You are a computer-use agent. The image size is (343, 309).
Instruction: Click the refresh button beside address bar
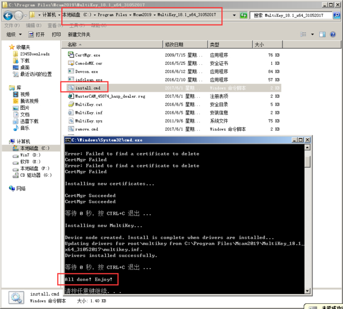coord(244,15)
